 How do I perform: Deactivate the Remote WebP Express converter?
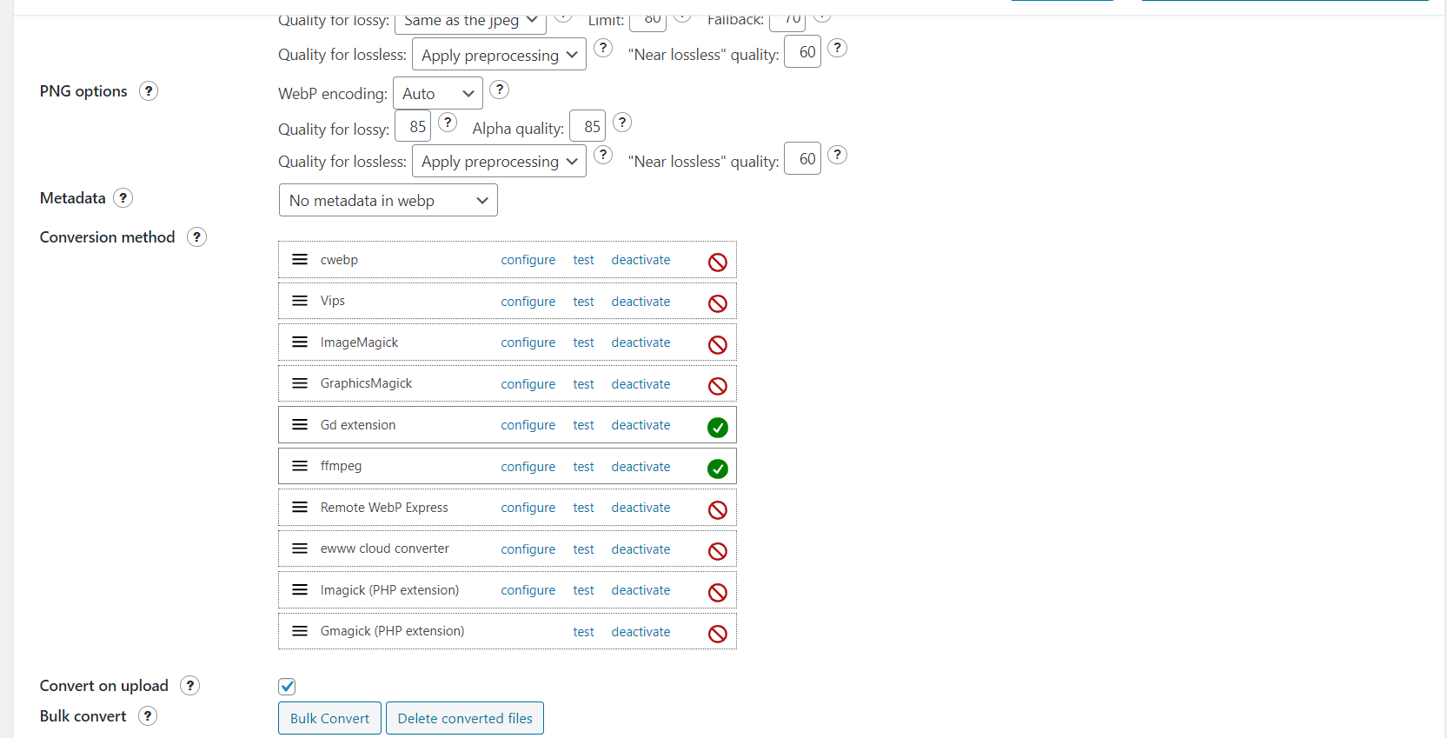[641, 508]
